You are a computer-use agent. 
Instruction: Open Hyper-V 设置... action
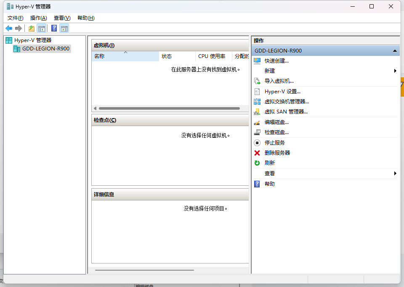[282, 92]
